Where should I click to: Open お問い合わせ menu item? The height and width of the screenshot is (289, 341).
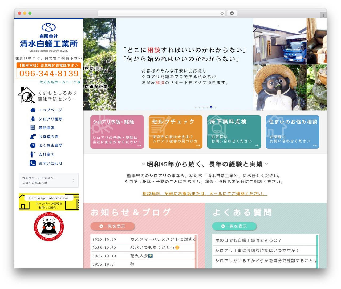point(50,163)
